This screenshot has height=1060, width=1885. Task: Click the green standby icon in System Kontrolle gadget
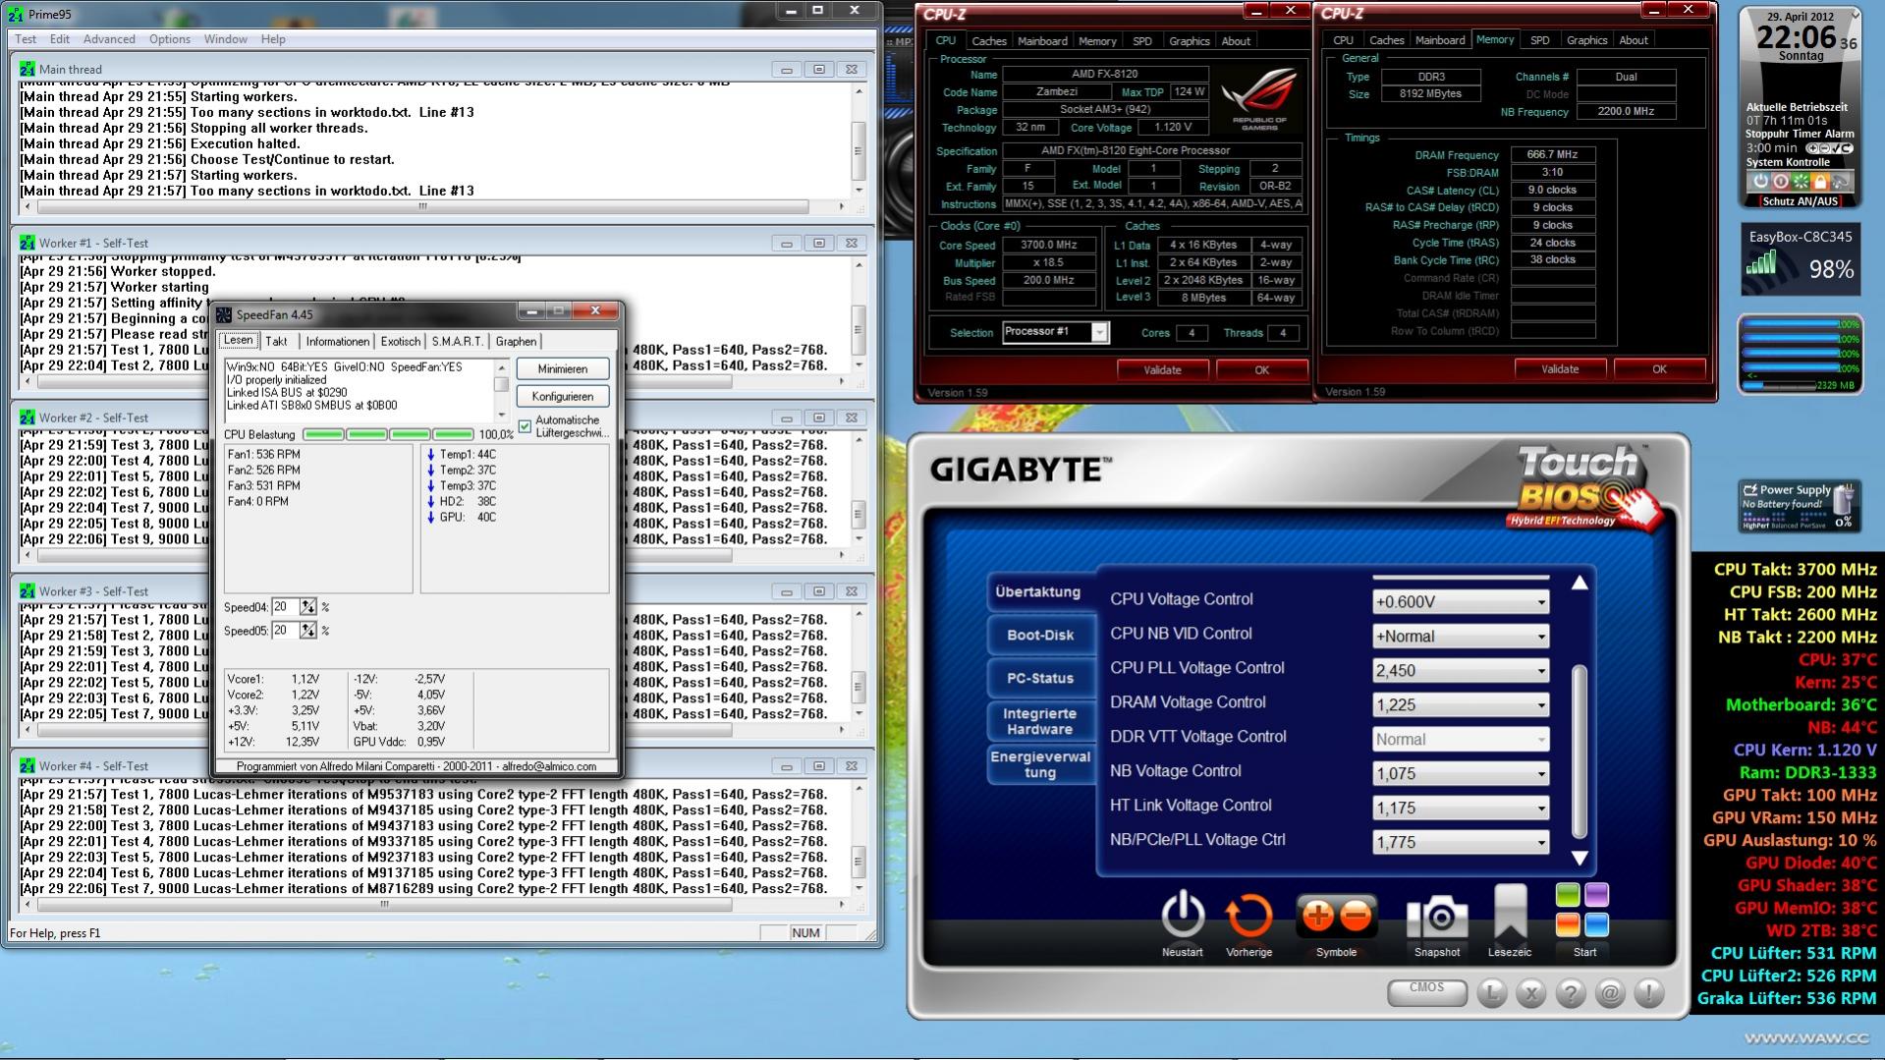click(1801, 182)
